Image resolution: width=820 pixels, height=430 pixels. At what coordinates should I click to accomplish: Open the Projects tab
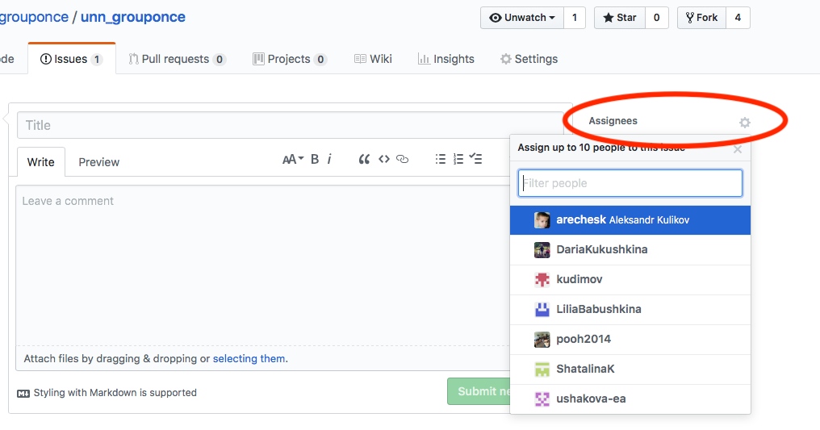290,59
